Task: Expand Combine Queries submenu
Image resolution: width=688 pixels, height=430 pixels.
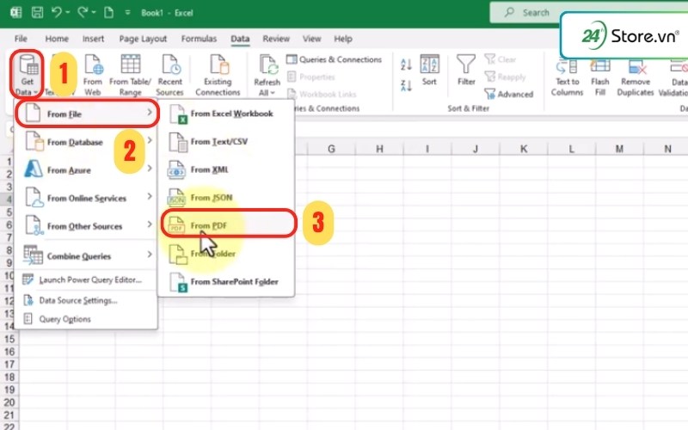Action: coord(87,255)
